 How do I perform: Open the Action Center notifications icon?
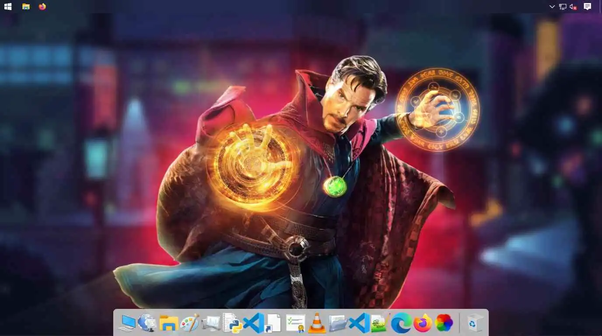click(588, 7)
